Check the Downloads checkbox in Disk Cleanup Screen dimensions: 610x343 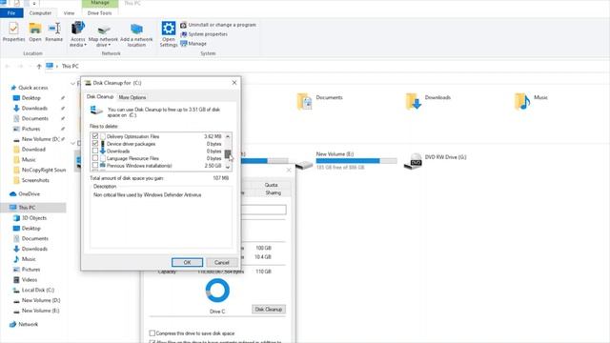(95, 151)
